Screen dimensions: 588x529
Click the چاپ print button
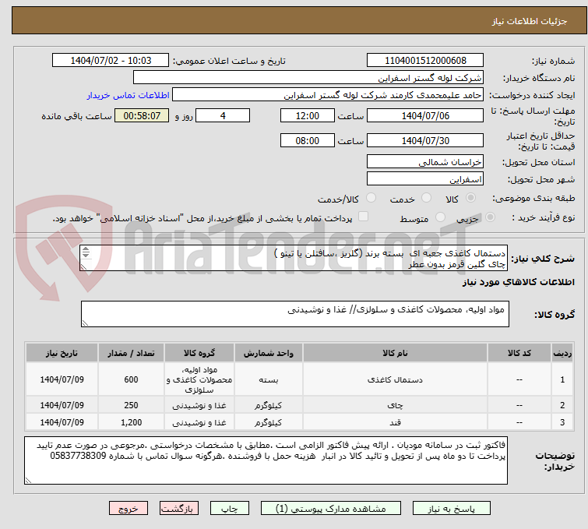(x=230, y=509)
